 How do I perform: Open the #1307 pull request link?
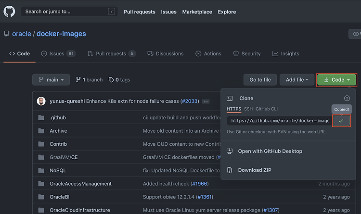click(271, 210)
